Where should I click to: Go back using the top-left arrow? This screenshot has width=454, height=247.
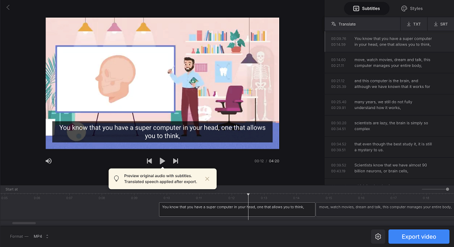click(x=8, y=7)
